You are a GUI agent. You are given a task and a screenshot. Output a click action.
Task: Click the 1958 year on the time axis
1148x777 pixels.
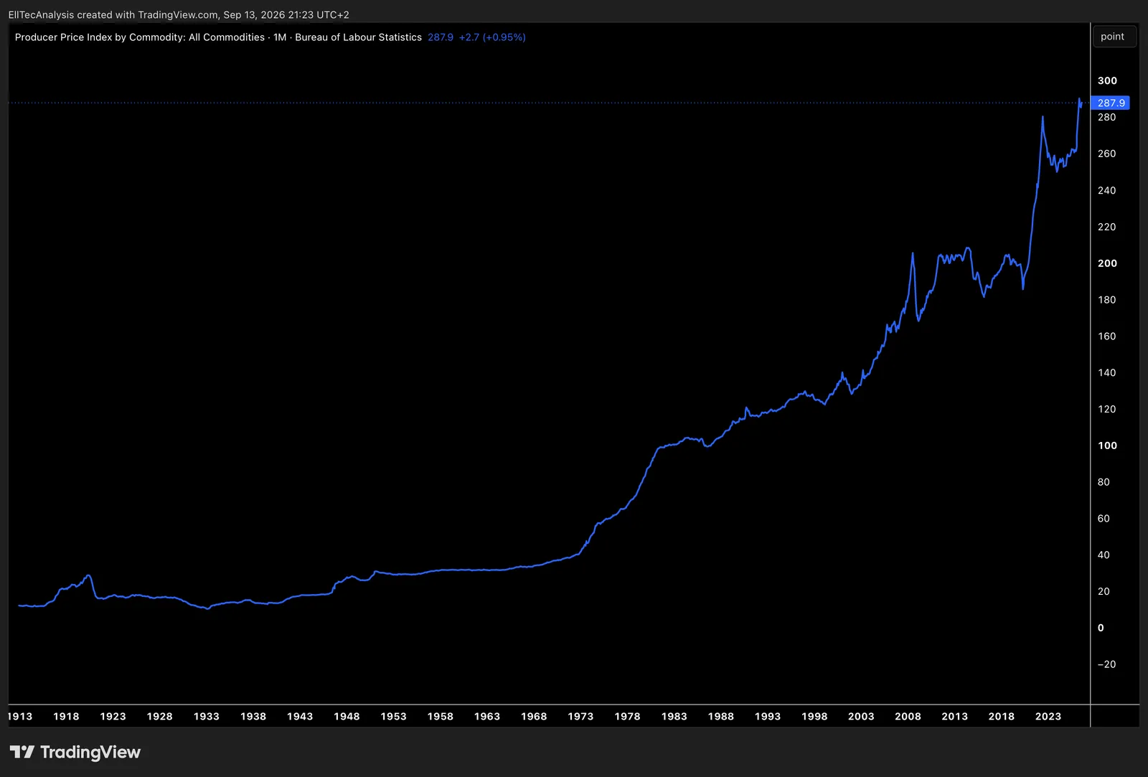click(x=441, y=716)
